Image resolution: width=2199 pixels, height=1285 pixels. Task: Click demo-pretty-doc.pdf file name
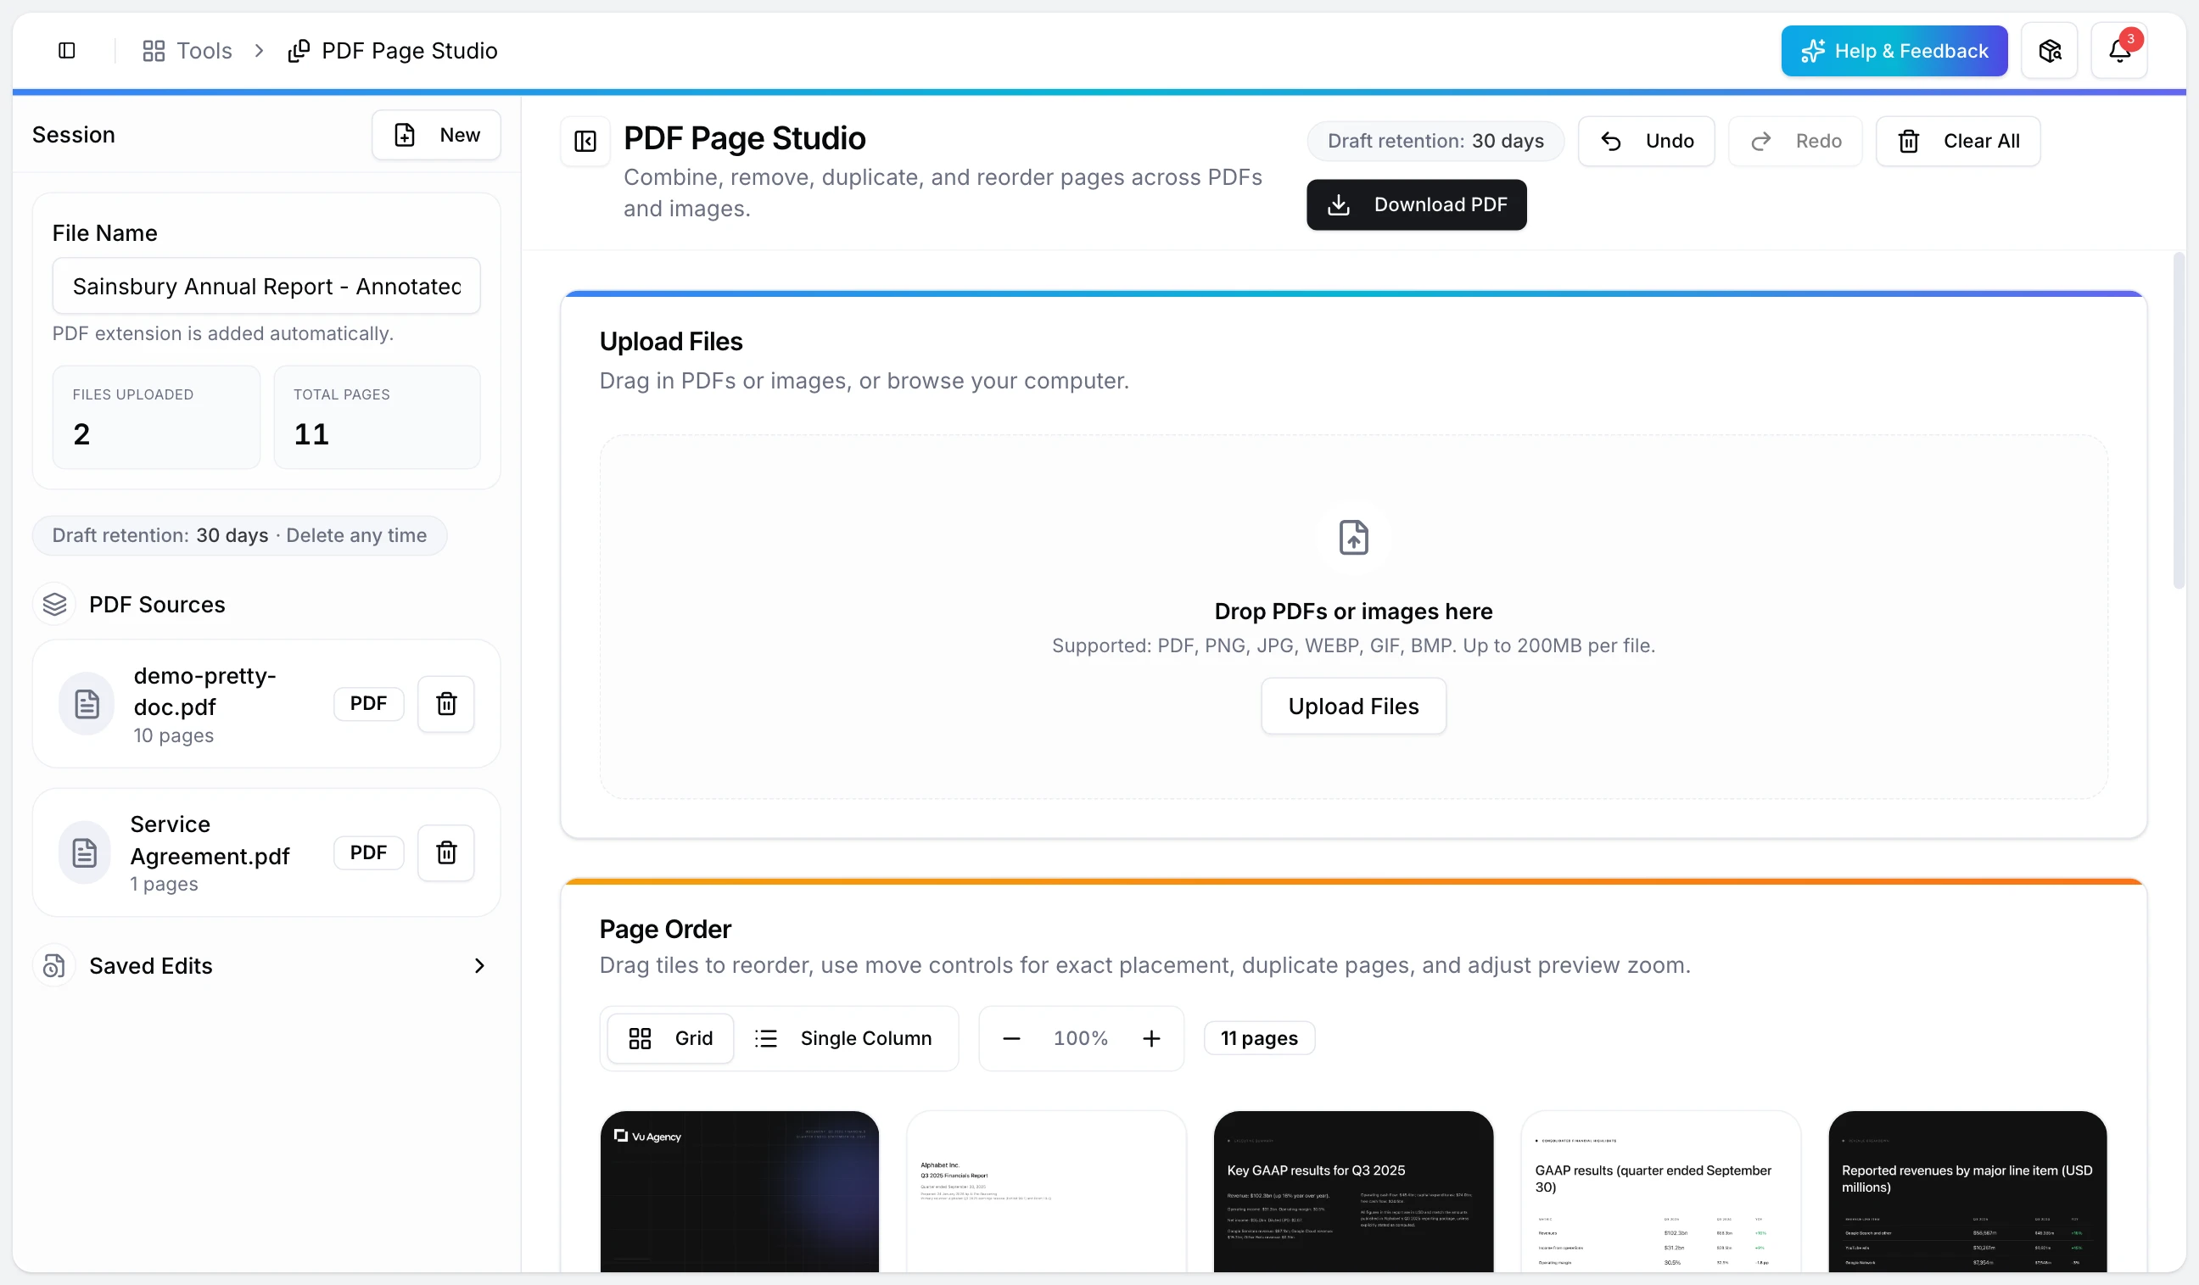click(205, 692)
